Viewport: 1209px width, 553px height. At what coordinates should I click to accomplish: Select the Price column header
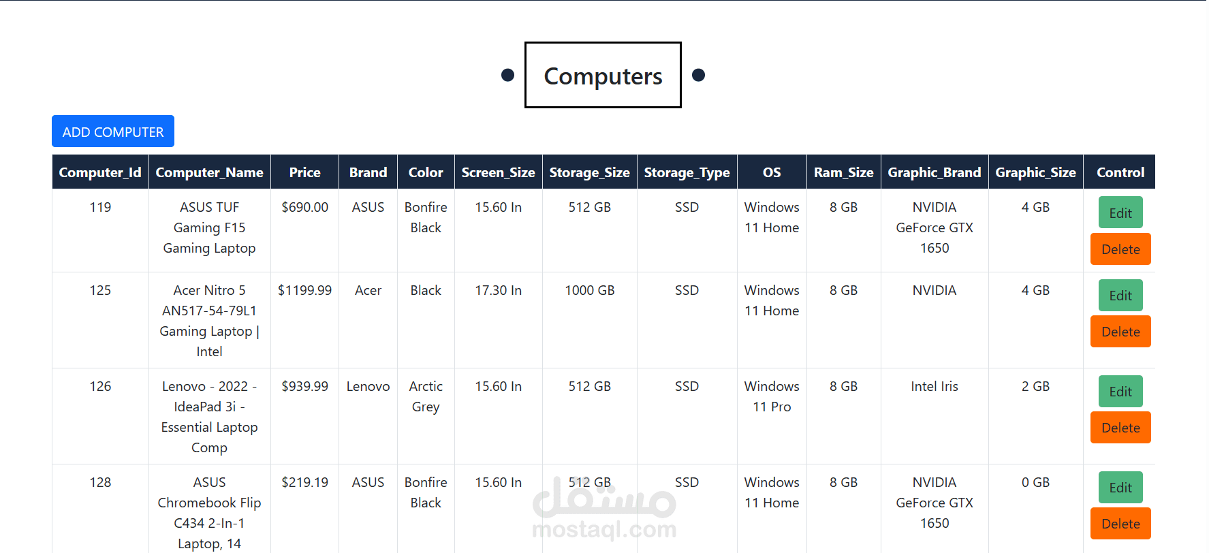304,172
